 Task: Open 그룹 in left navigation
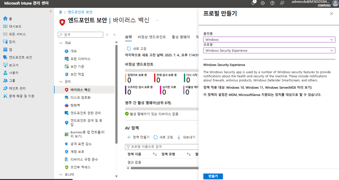tap(9, 81)
